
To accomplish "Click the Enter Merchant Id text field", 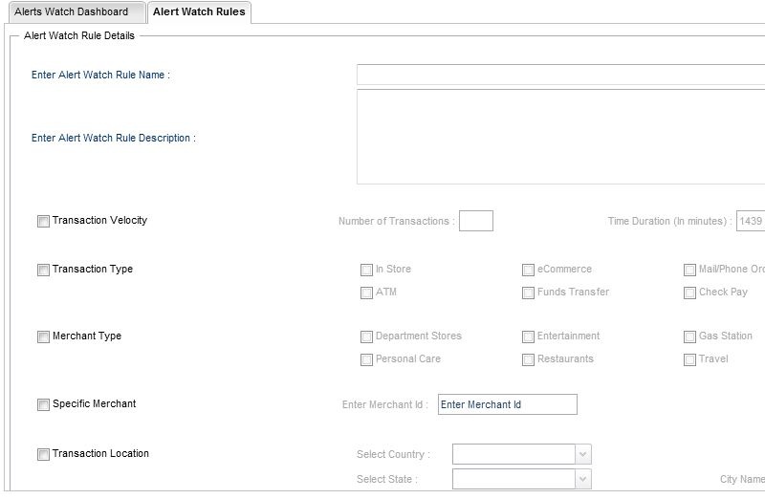I will coord(507,404).
